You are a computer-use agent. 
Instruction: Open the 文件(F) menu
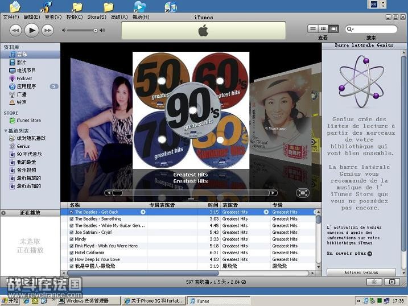click(11, 17)
